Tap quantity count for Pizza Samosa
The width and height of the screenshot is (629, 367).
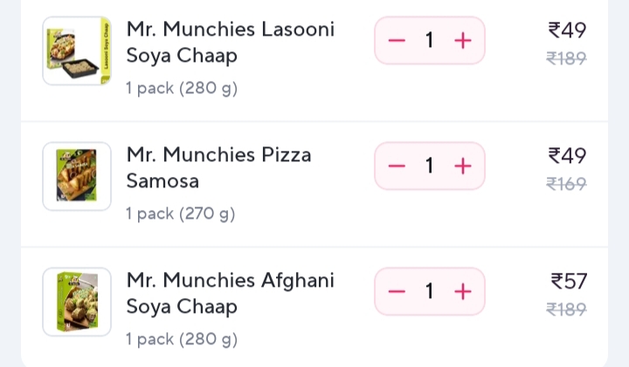[x=430, y=167]
